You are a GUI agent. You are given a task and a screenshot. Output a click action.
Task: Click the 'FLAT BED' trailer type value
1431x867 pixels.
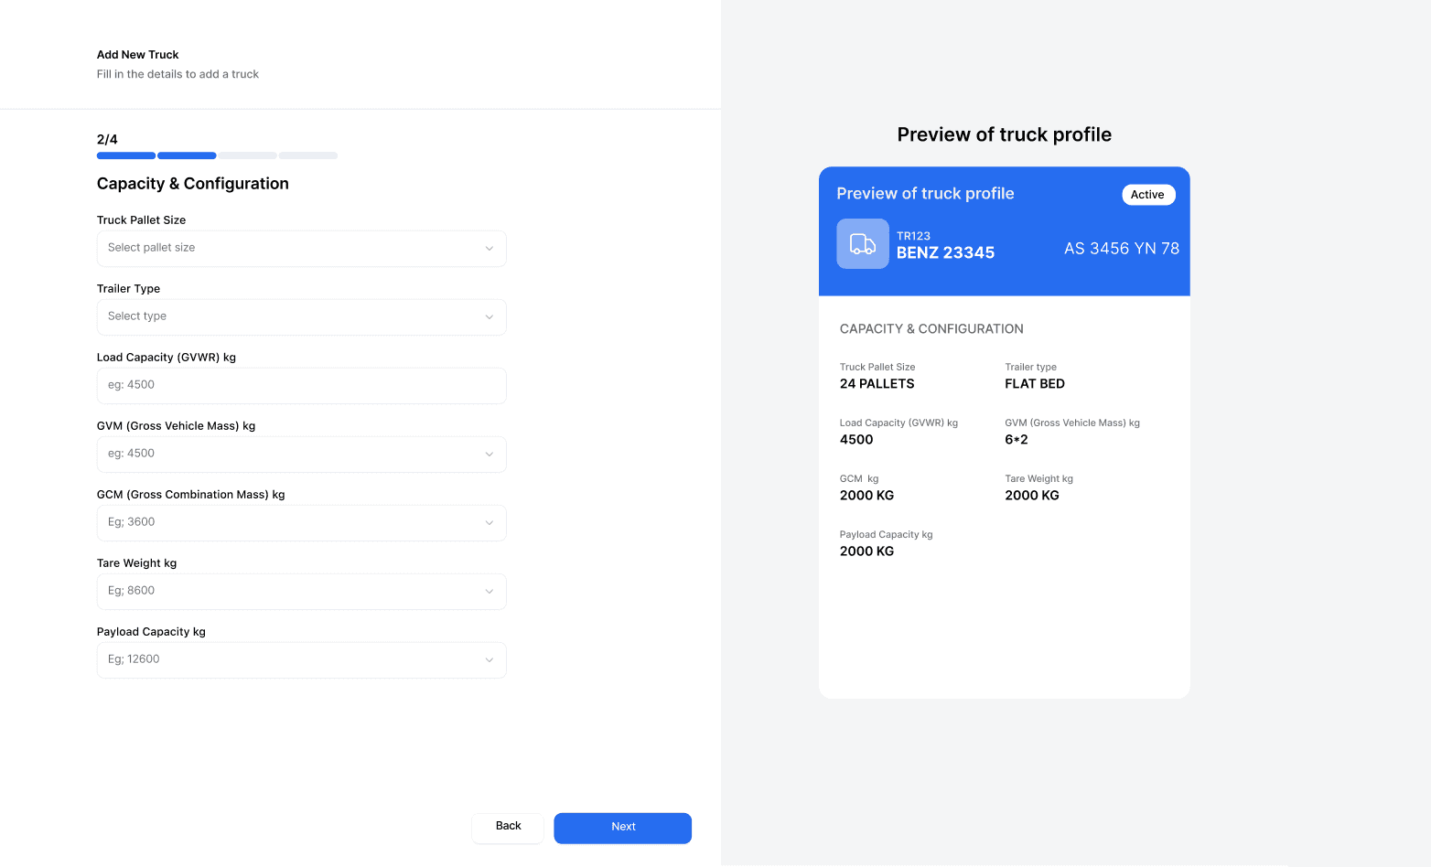[1035, 384]
